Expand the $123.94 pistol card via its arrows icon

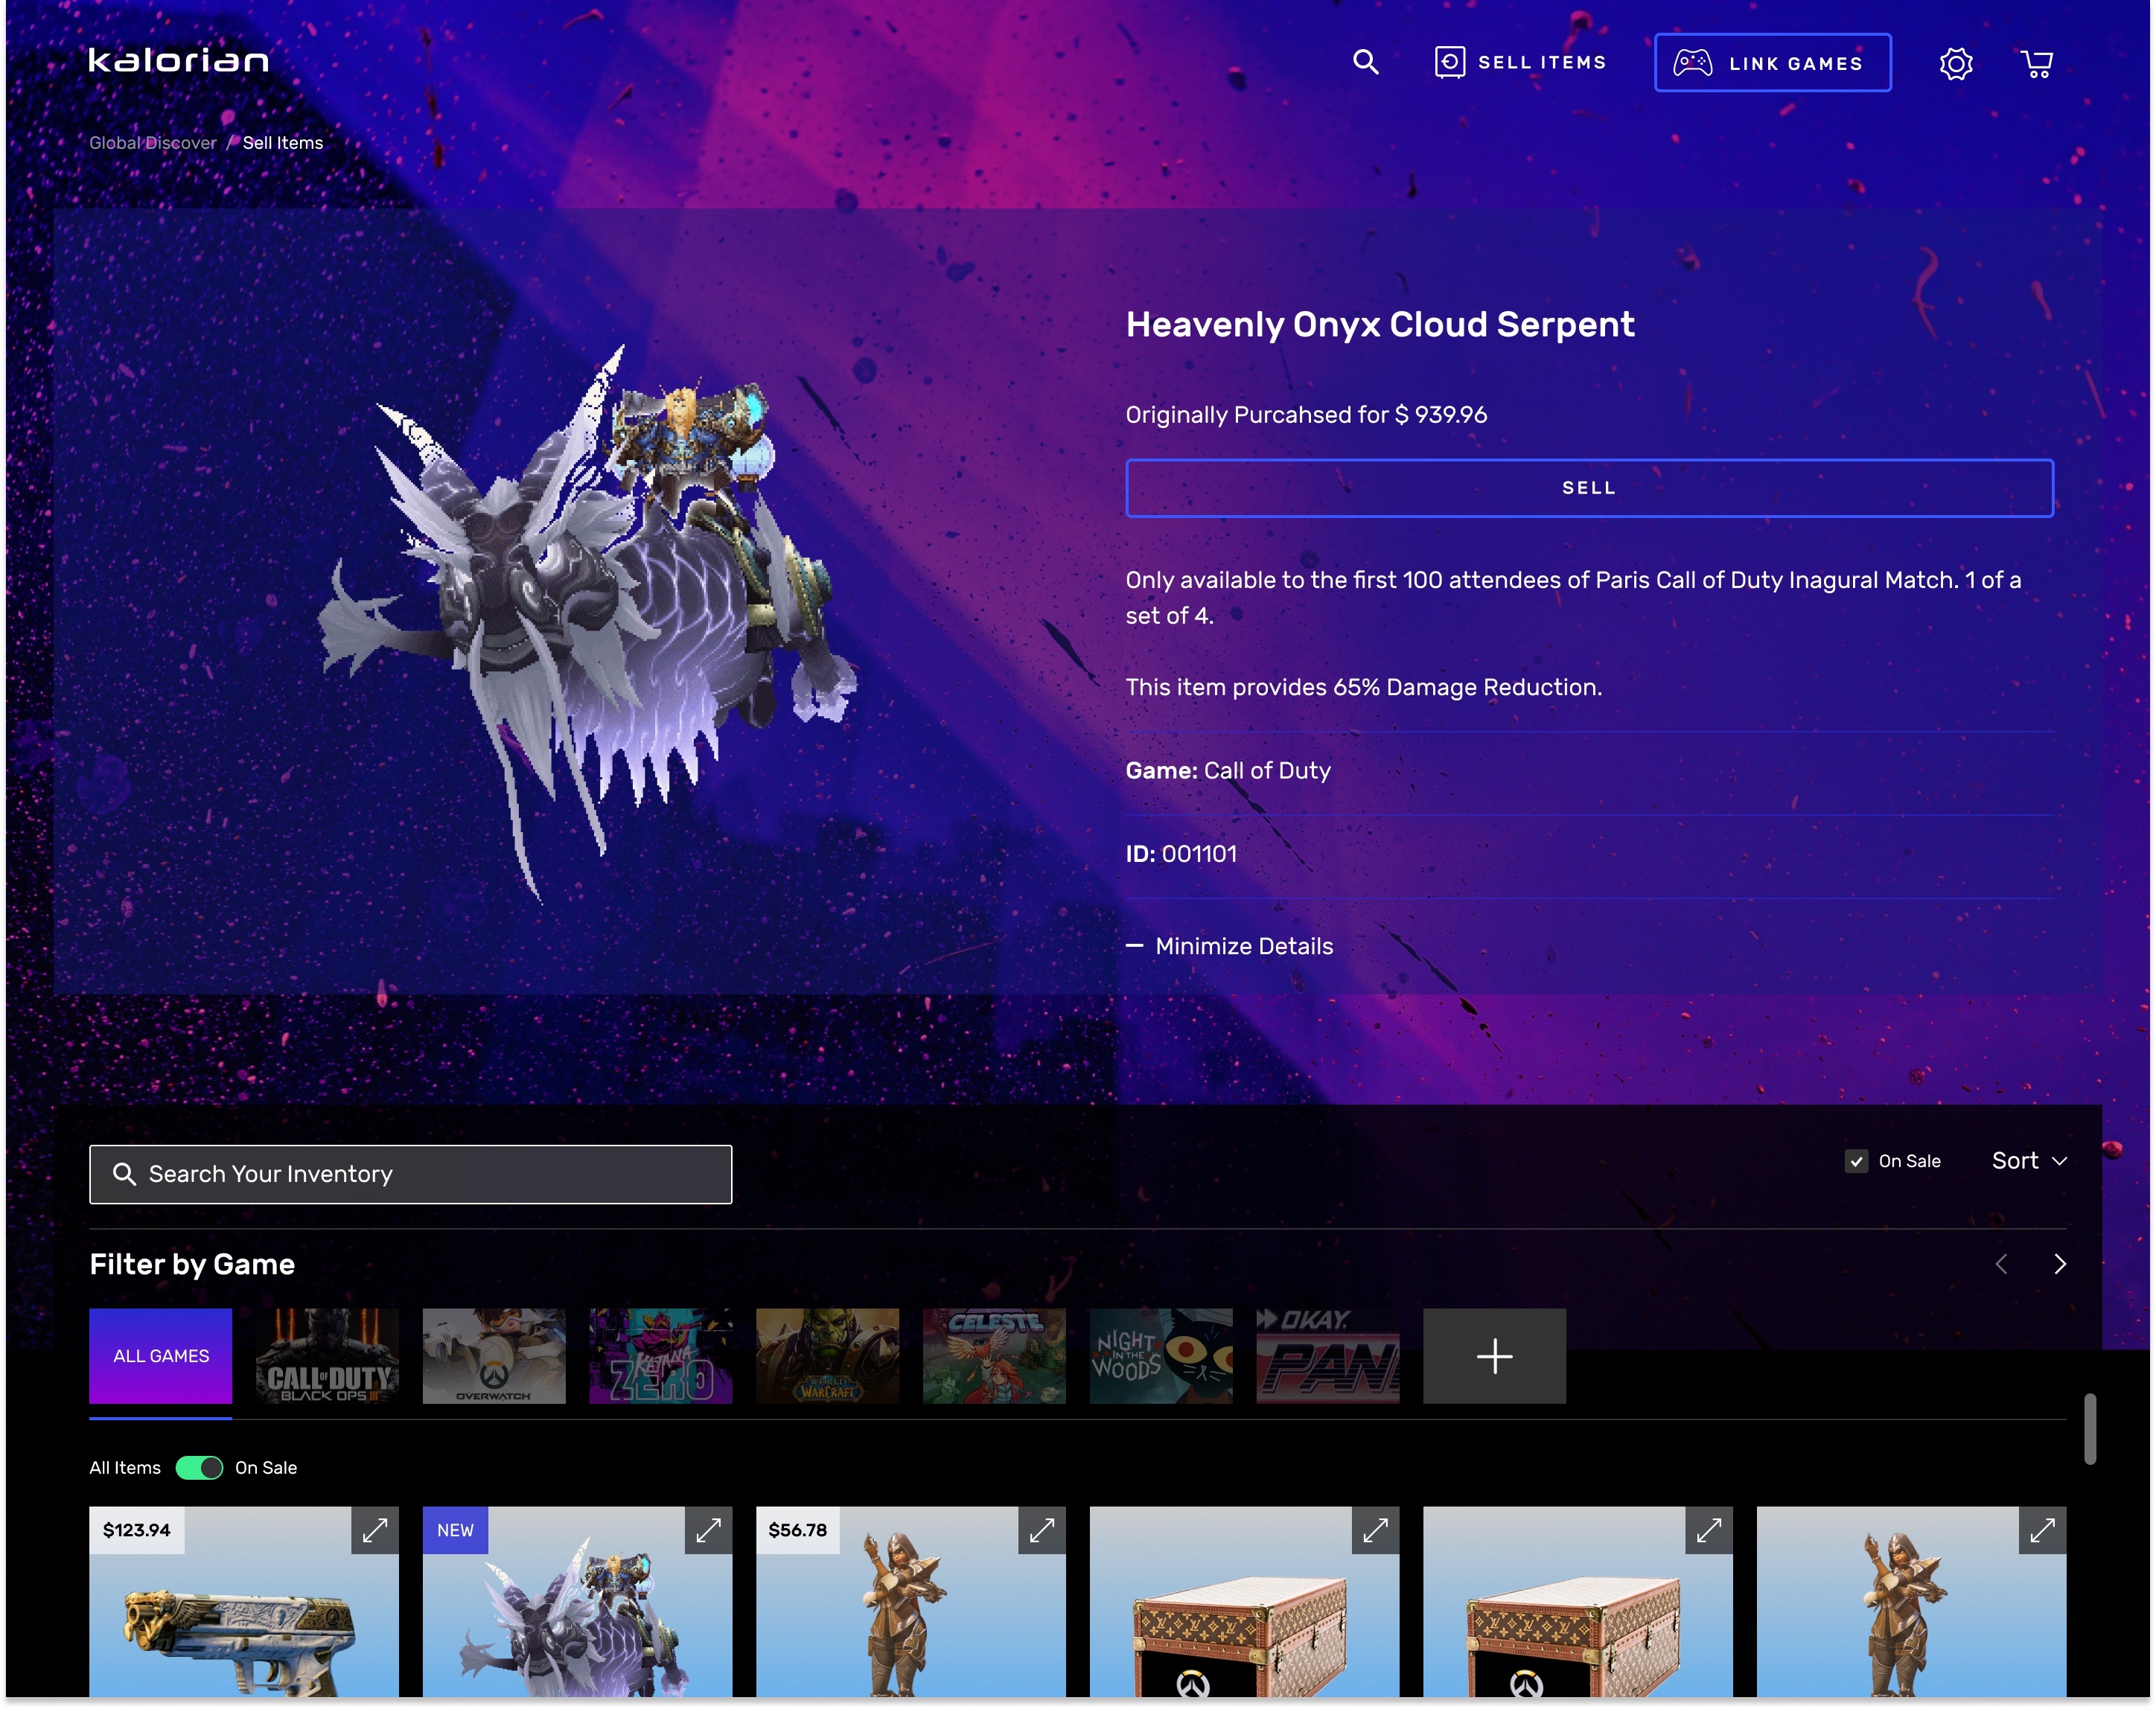[374, 1531]
